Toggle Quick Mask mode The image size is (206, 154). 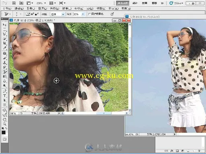[4, 139]
